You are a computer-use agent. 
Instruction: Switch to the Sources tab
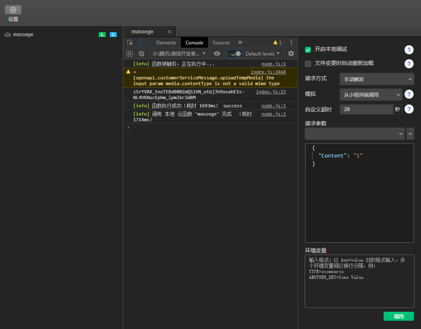(x=221, y=43)
